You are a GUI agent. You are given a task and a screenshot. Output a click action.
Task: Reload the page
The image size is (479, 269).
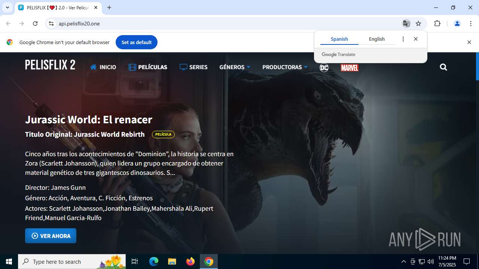click(x=35, y=24)
